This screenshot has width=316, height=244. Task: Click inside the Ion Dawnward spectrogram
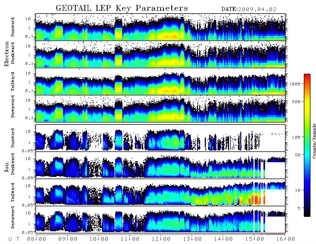click(160, 219)
